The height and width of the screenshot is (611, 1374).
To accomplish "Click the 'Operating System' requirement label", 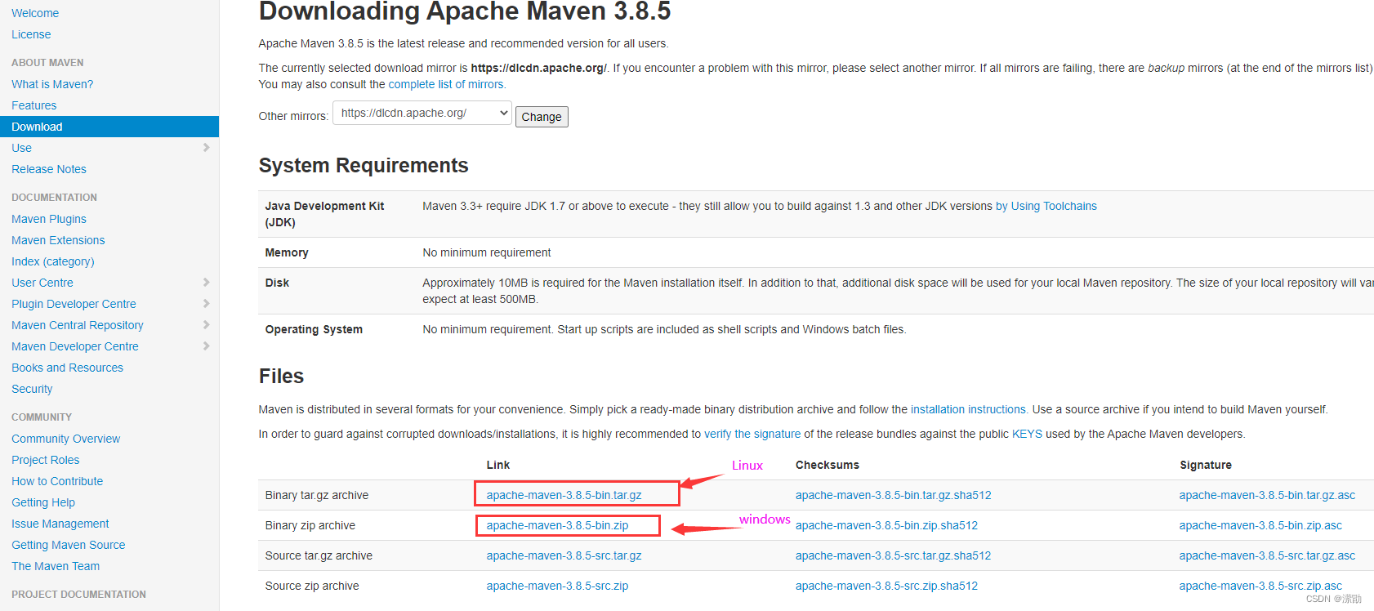I will (314, 329).
